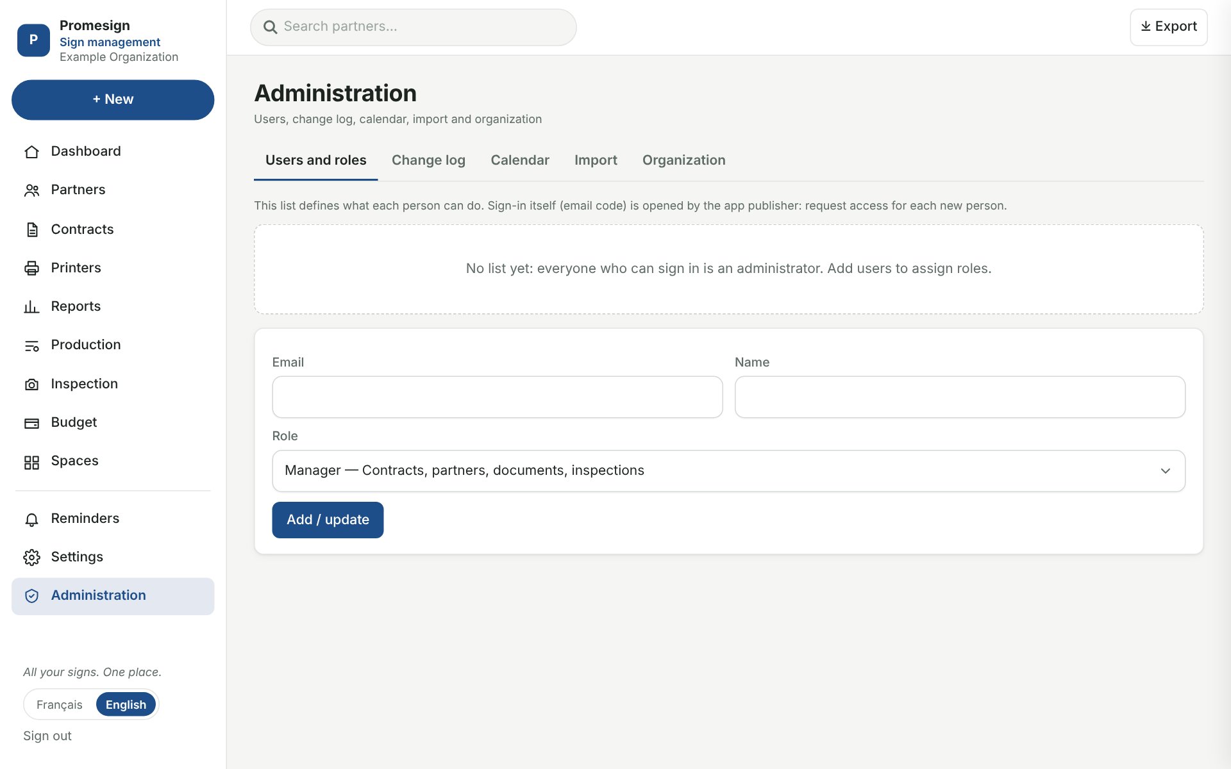Click the Settings gear icon
Screen dimensions: 1231x769
point(31,558)
